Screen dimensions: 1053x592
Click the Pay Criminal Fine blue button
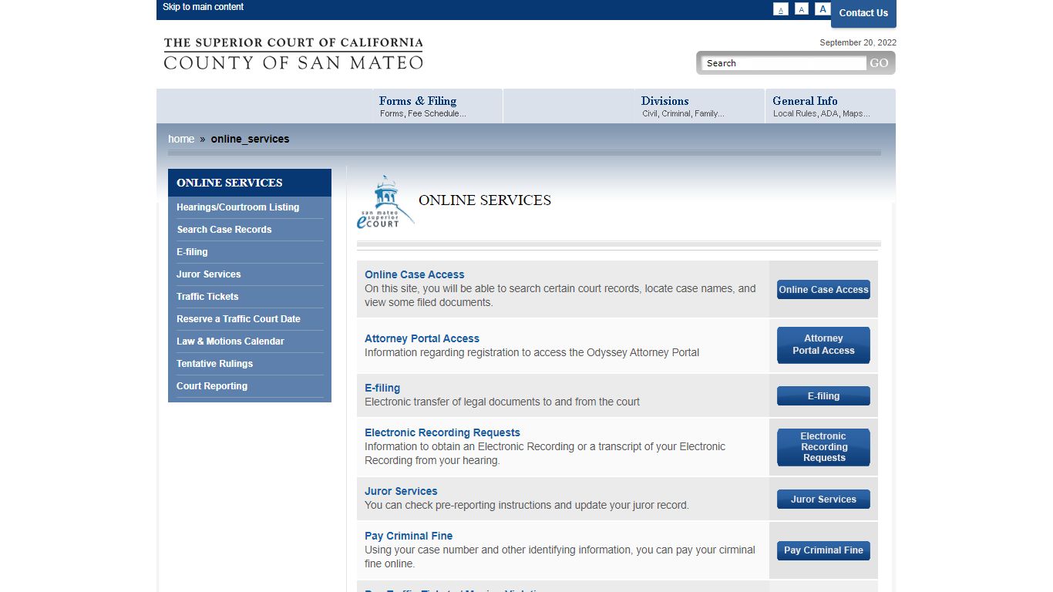click(x=823, y=550)
